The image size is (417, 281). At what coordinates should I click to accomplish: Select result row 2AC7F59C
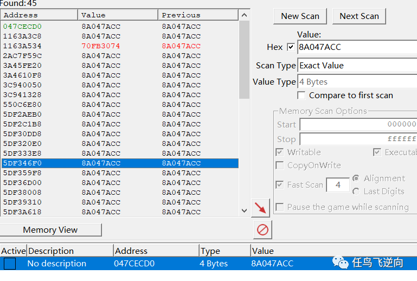coord(120,56)
